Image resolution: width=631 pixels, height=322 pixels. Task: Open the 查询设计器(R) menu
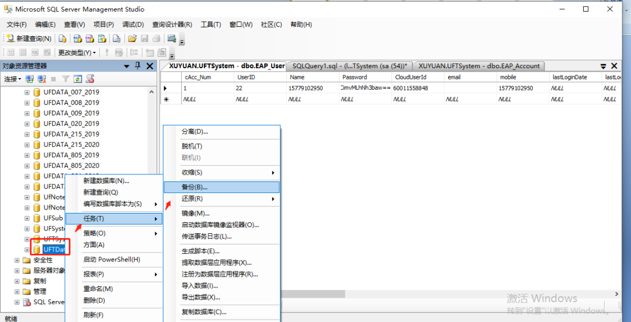point(172,24)
